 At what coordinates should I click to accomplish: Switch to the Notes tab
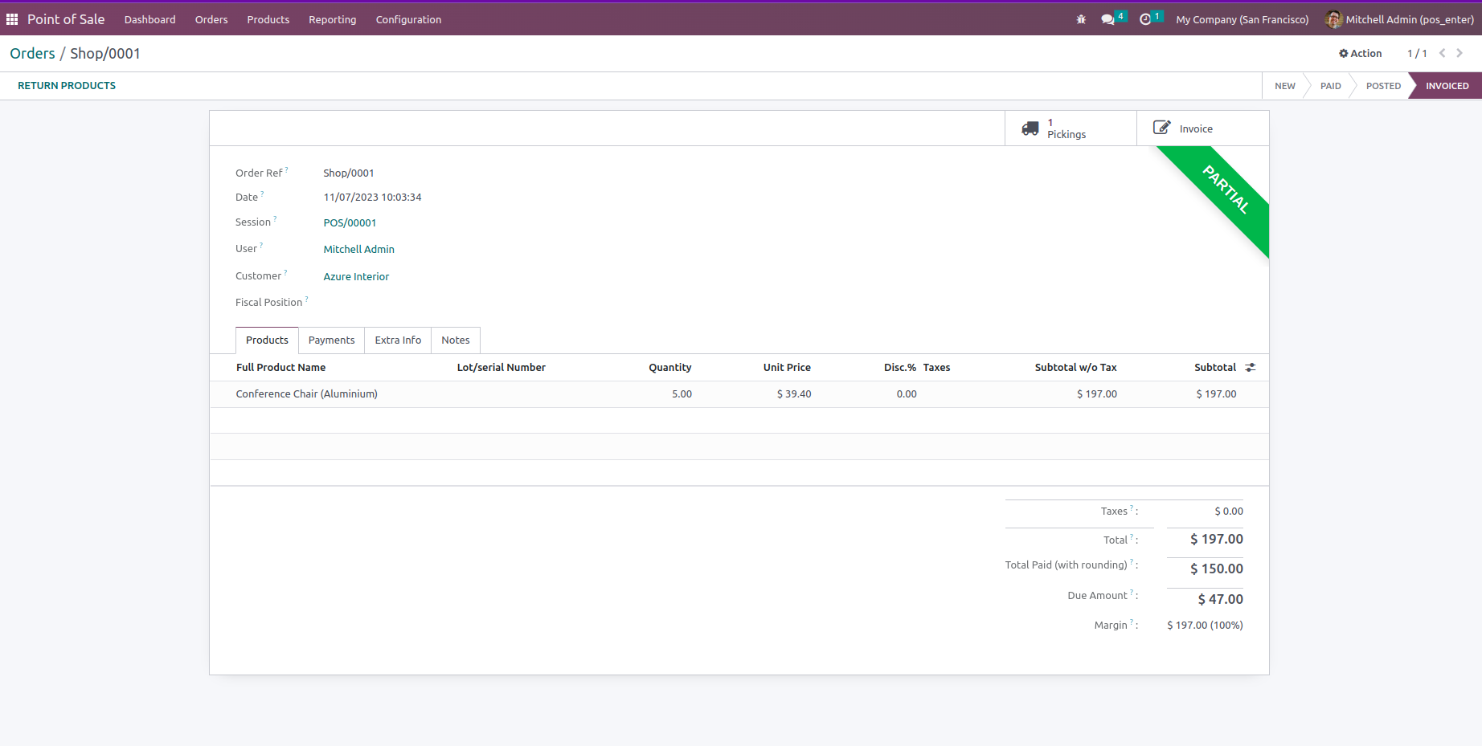(x=456, y=340)
